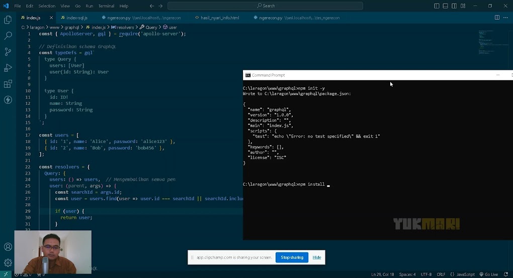
Task: Select the index.js editor tab
Action: click(33, 18)
